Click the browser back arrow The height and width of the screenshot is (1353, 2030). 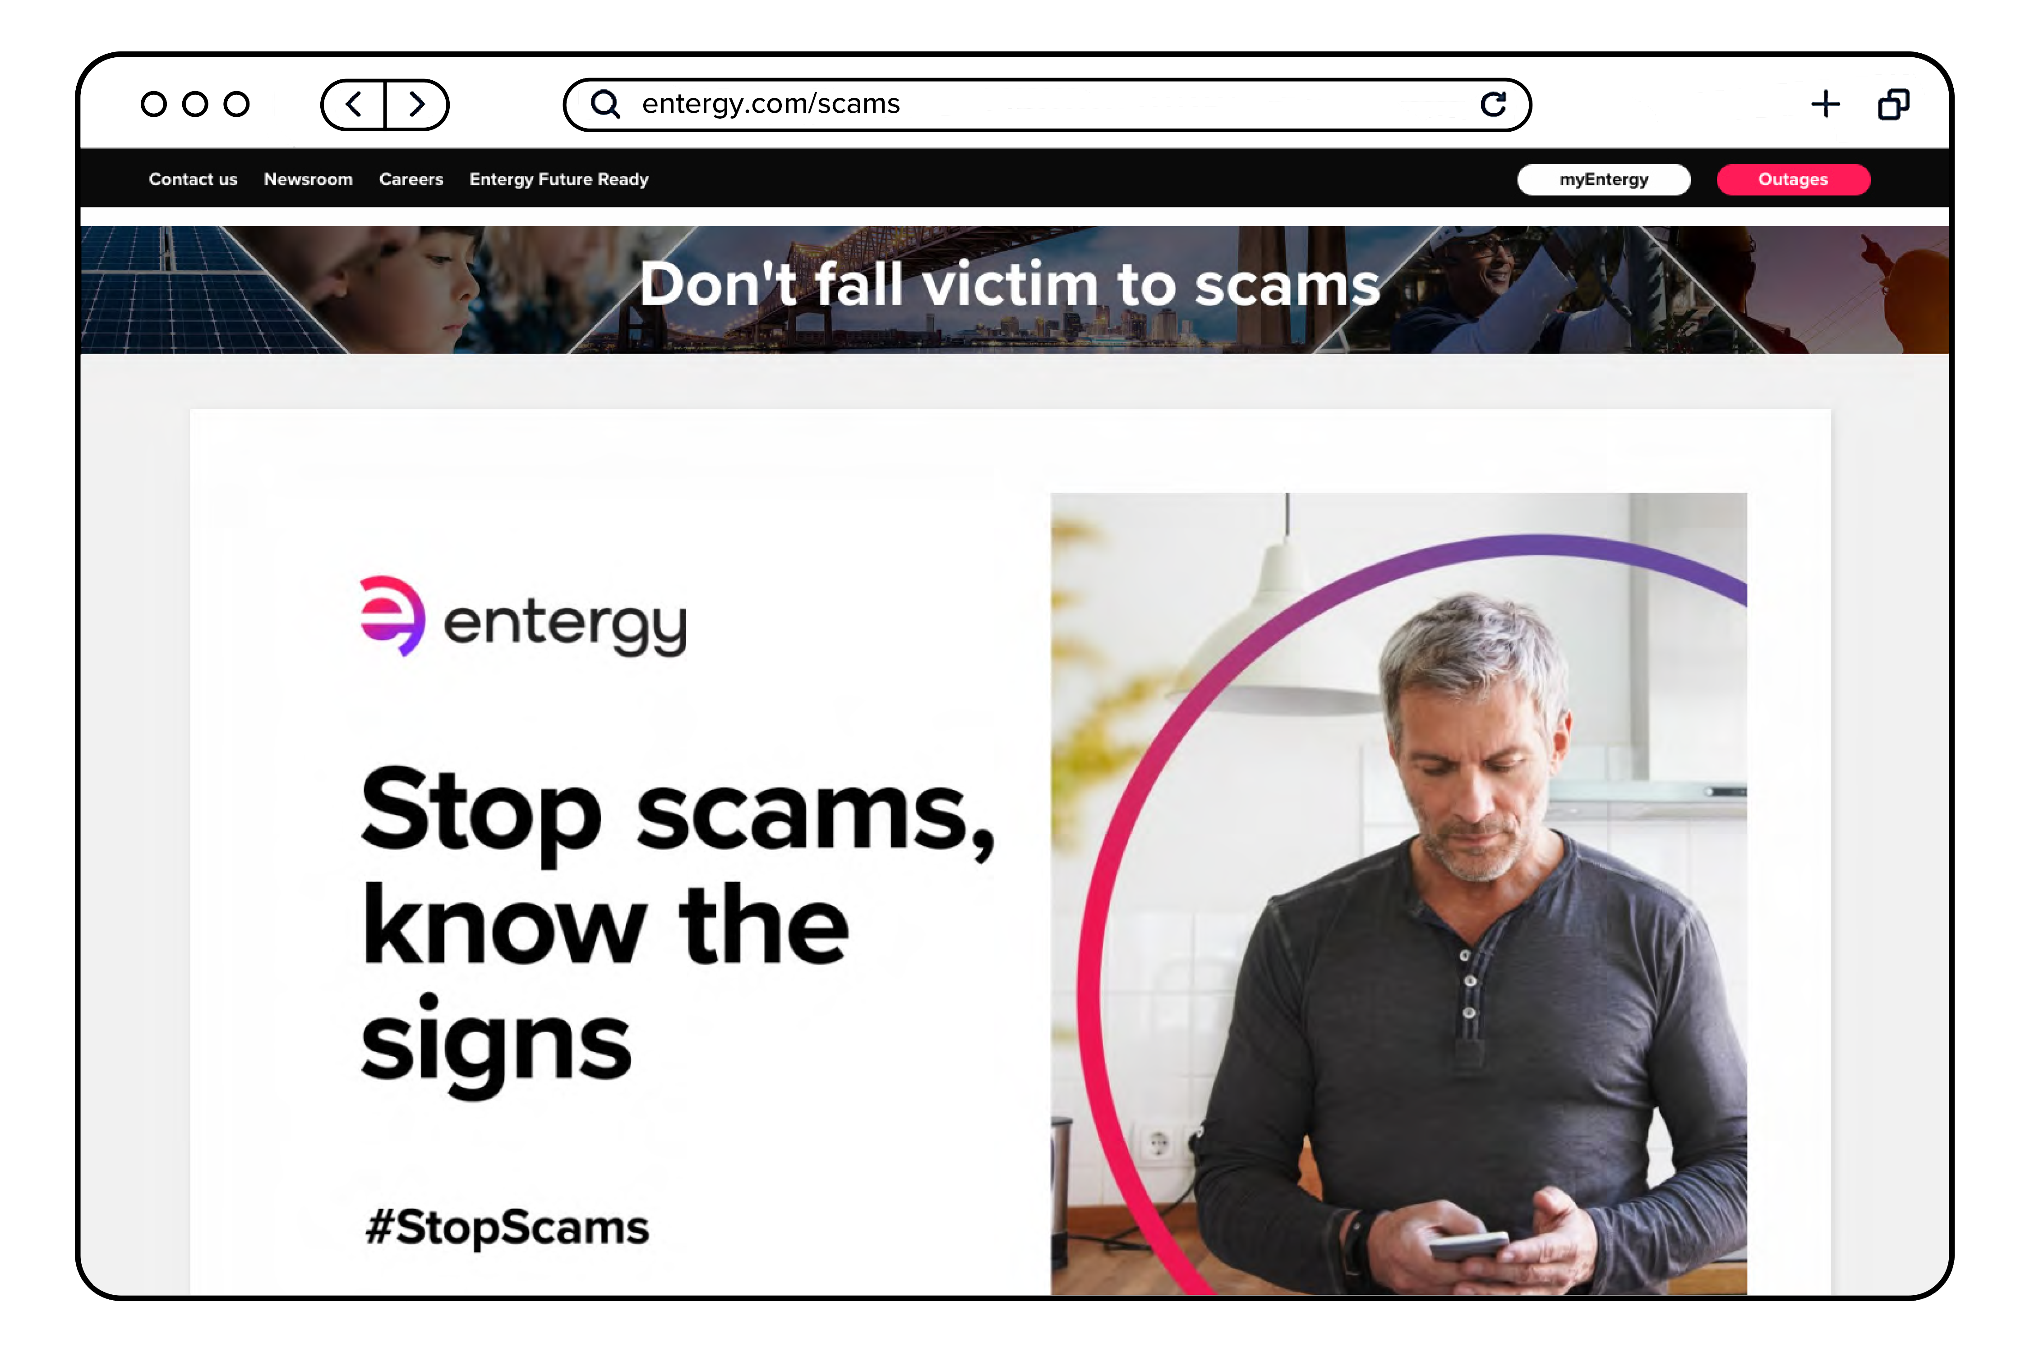pos(353,105)
